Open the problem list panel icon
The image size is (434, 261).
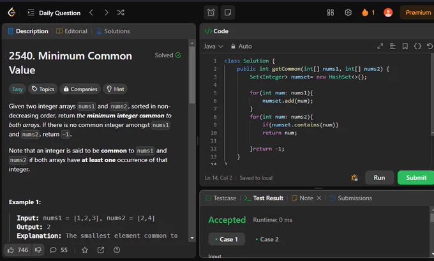31,13
